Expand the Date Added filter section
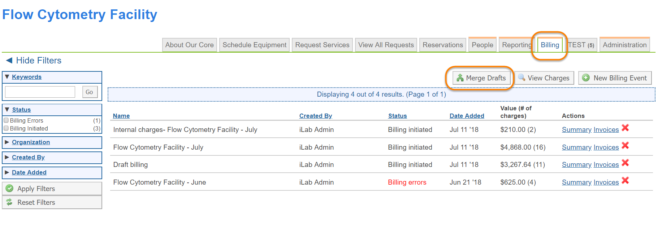662x234 pixels. click(x=29, y=172)
